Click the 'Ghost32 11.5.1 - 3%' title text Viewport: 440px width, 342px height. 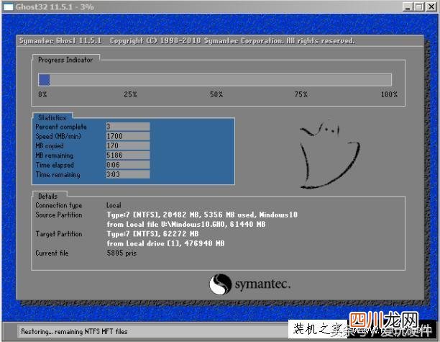click(x=55, y=6)
